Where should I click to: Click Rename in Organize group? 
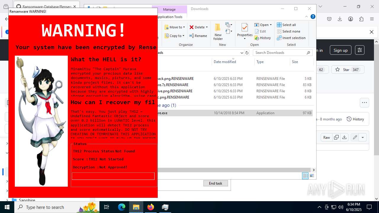click(198, 36)
